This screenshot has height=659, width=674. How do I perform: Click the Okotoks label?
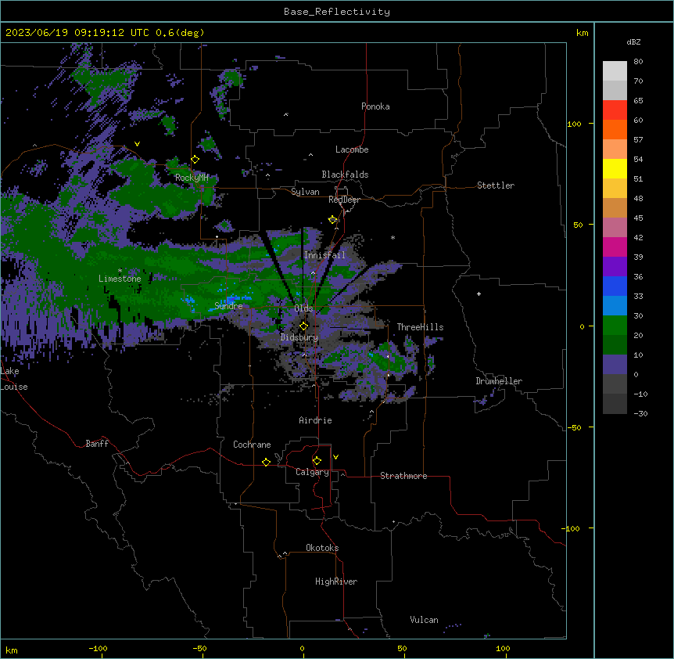pyautogui.click(x=322, y=548)
